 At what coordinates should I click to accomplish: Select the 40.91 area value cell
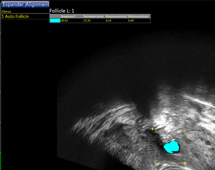coord(64,21)
